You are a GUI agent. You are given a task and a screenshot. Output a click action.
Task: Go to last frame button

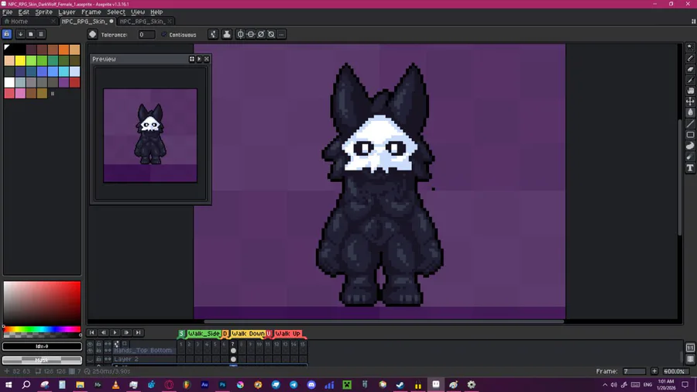(139, 332)
